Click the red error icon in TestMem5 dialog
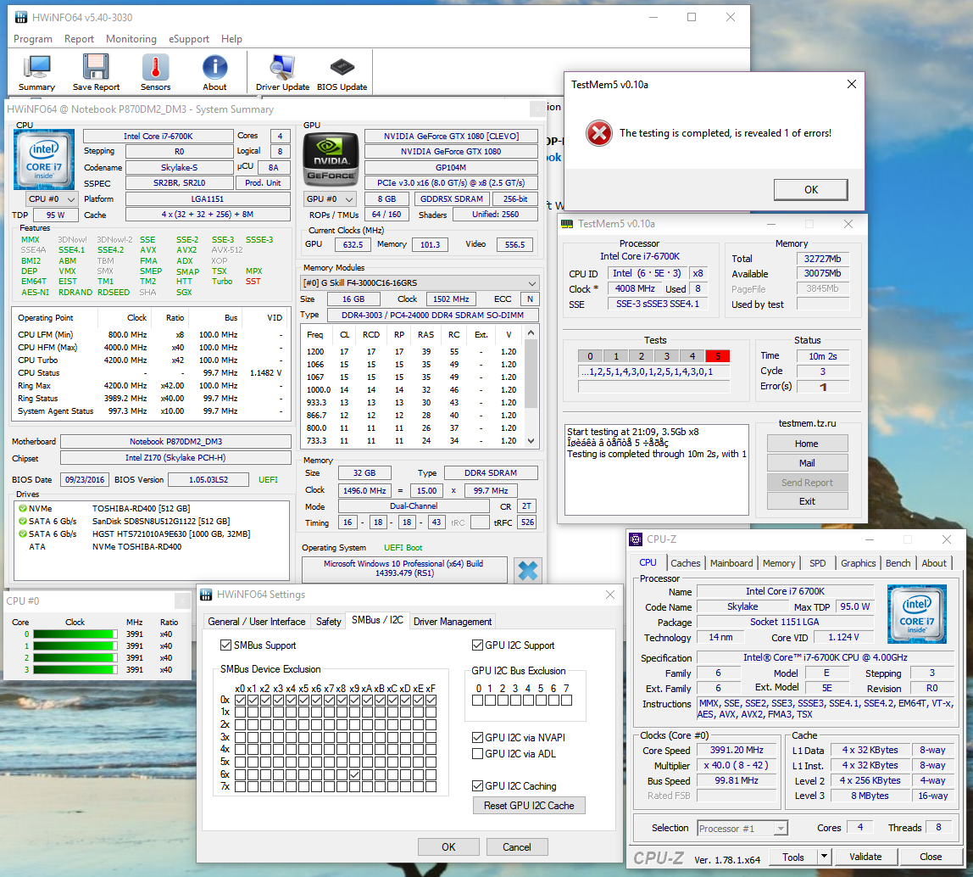Screen dimensions: 973x877 599,133
